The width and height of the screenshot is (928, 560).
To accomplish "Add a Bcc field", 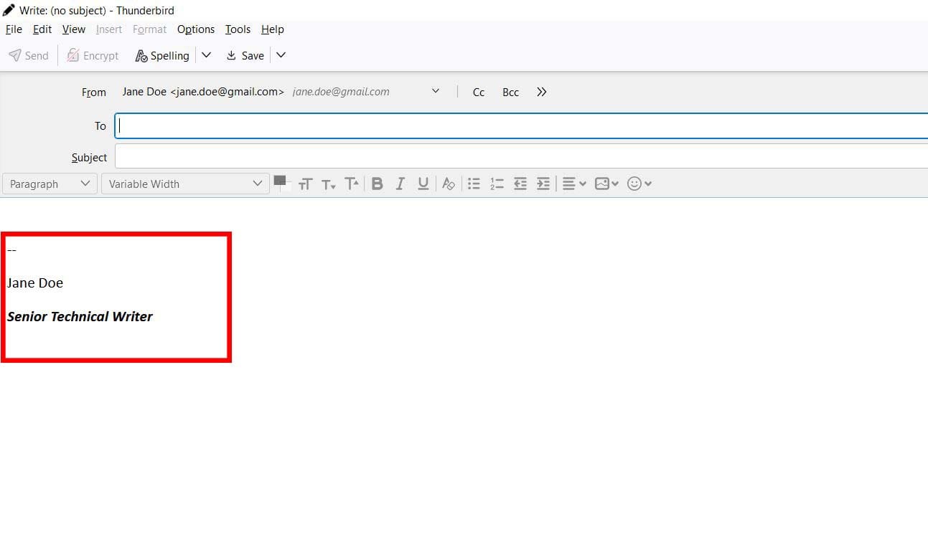I will coord(510,92).
